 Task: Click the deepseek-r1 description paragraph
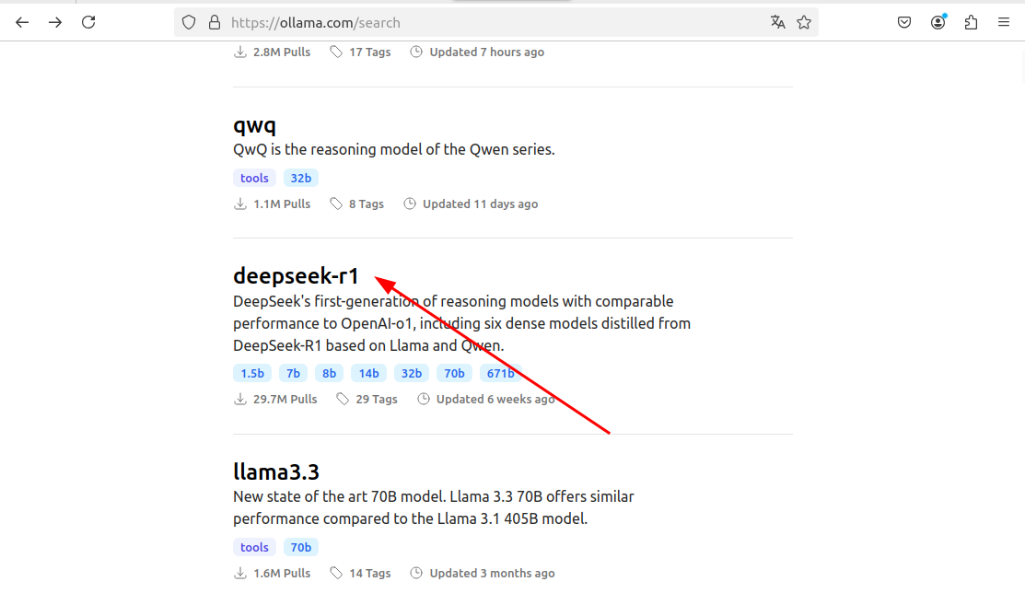tap(461, 323)
